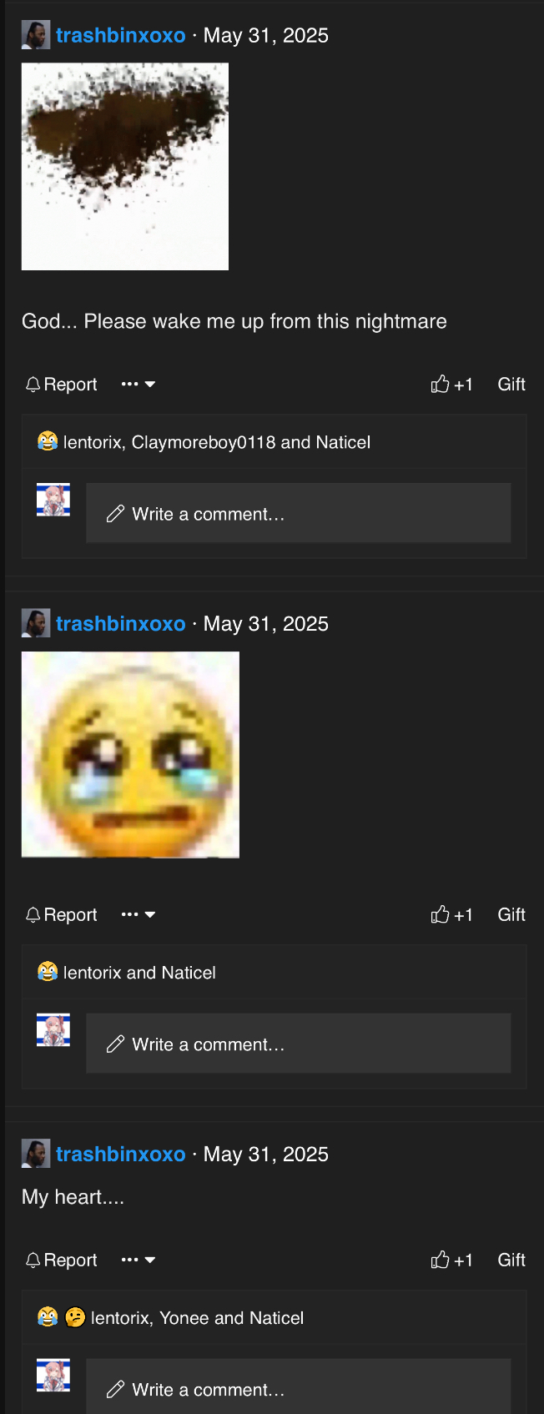This screenshot has height=1414, width=544.
Task: Open Naticel's name in the last reactions list
Action: tap(276, 1318)
